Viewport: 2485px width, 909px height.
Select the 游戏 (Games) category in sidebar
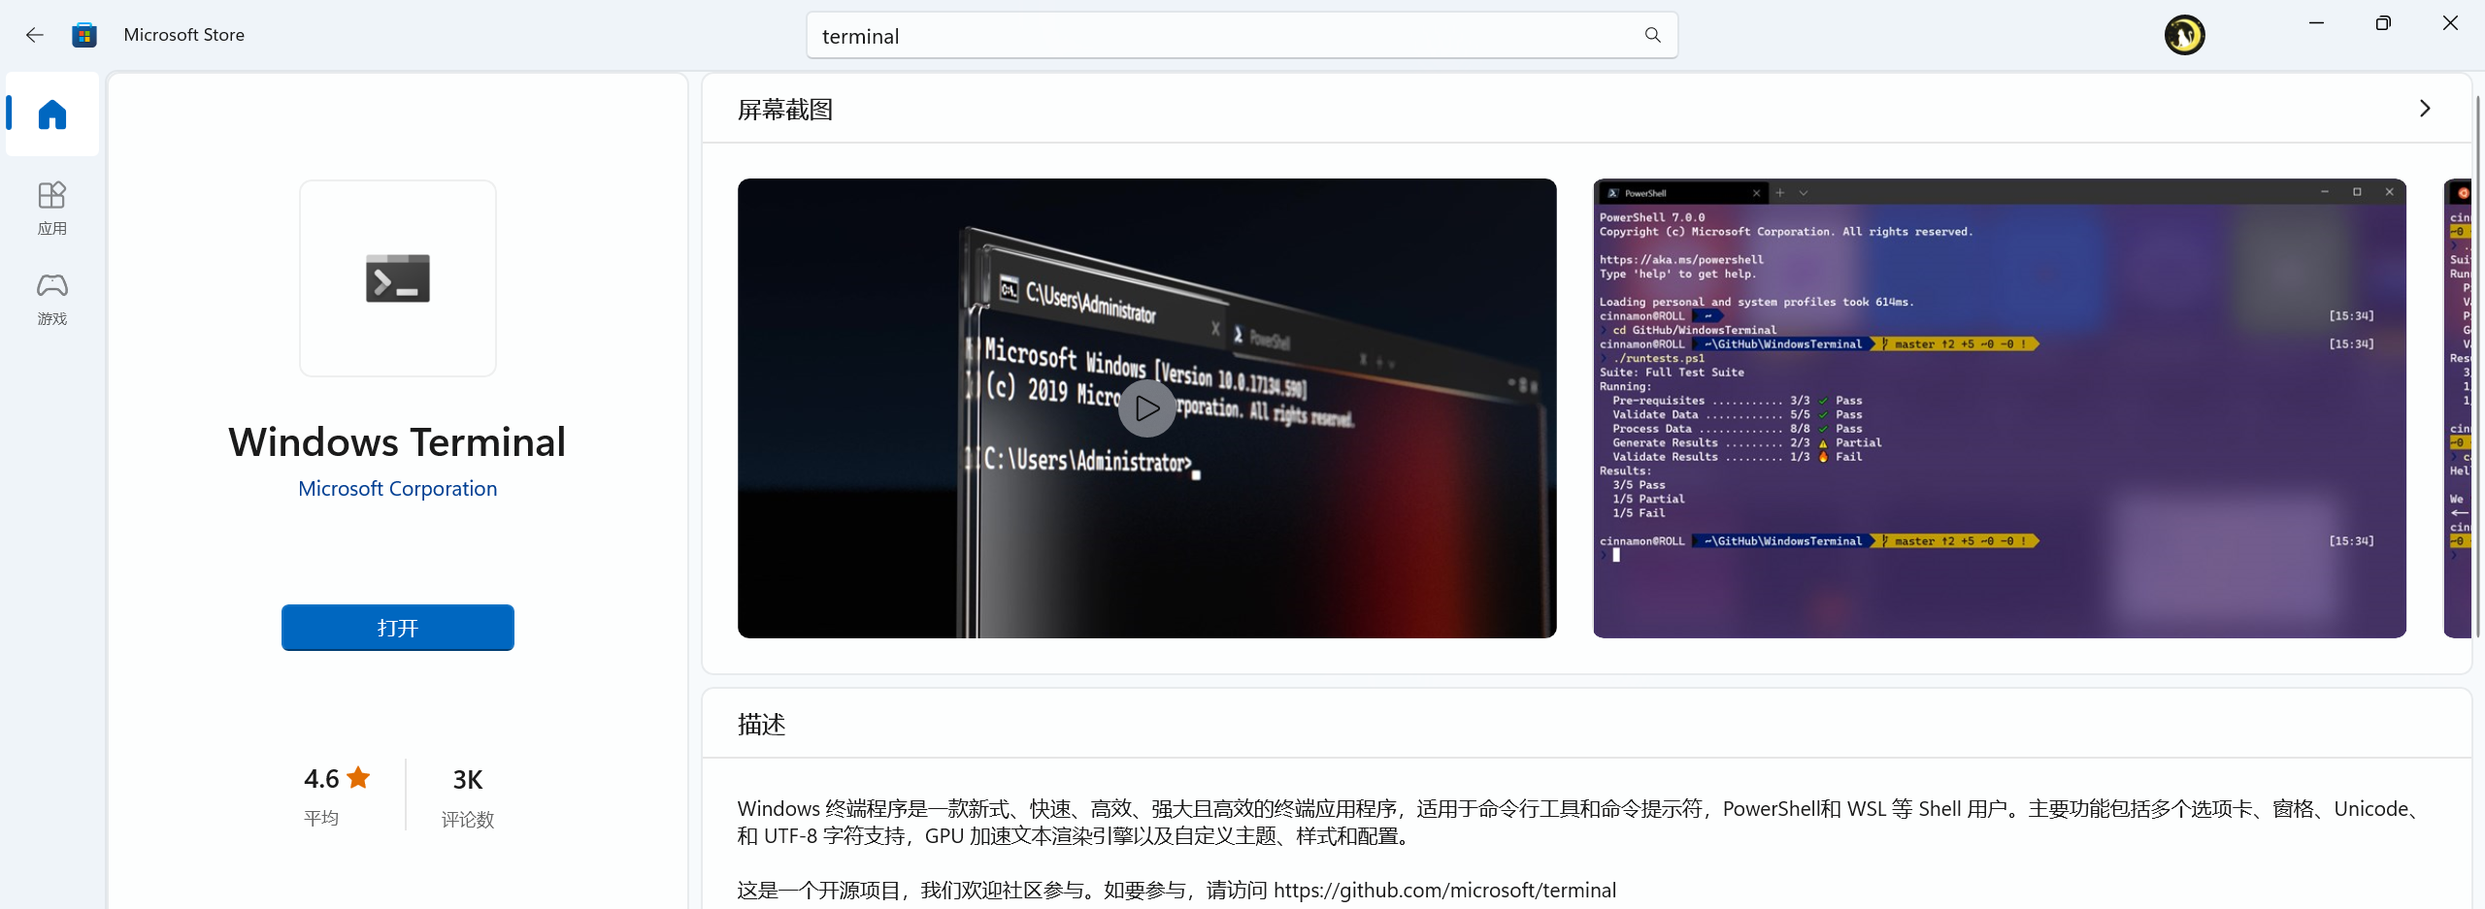(x=50, y=296)
